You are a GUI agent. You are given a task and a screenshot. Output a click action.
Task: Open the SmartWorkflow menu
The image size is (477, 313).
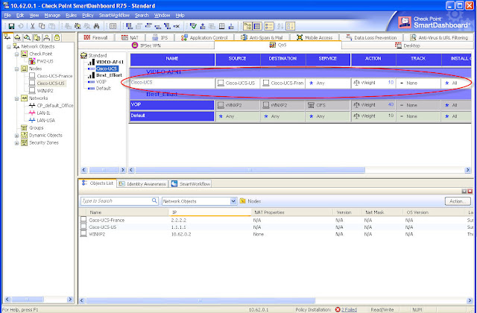coord(114,15)
